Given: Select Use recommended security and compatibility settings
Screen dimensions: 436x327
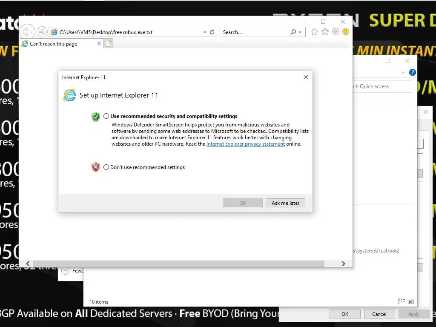Looking at the screenshot, I should coord(106,116).
